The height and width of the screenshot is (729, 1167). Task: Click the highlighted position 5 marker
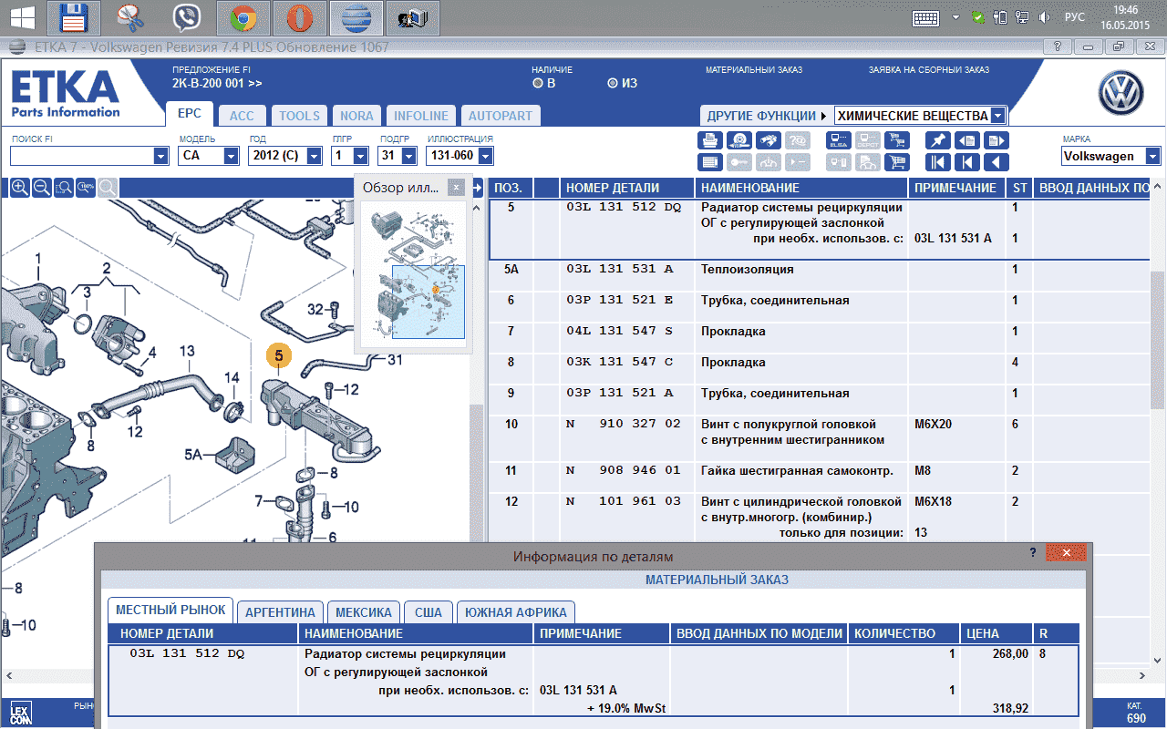click(x=278, y=356)
